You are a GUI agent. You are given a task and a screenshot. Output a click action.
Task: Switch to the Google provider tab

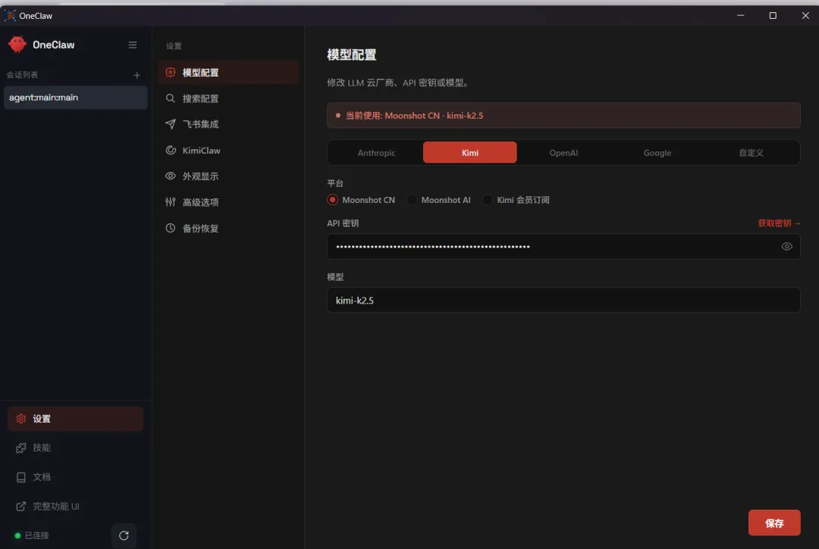(x=657, y=153)
